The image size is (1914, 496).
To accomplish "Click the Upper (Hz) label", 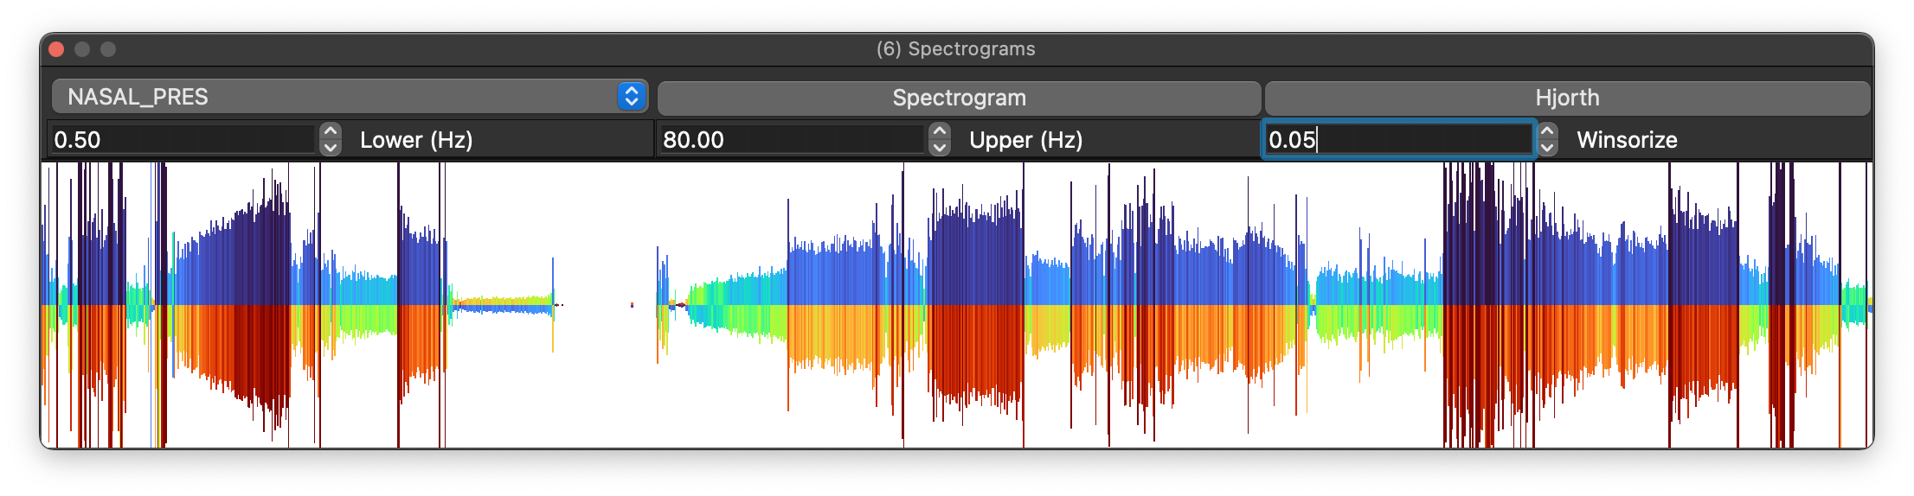I will (x=1025, y=140).
